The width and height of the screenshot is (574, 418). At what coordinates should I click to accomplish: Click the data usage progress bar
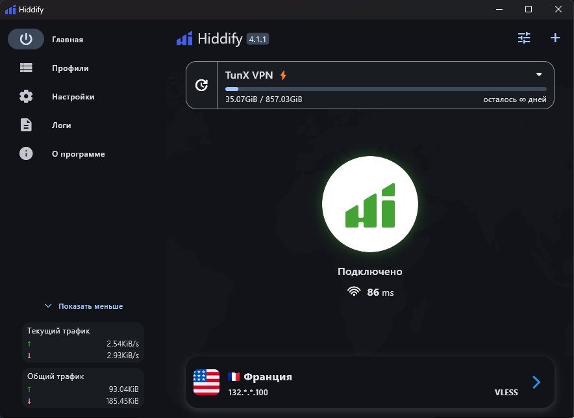point(386,89)
